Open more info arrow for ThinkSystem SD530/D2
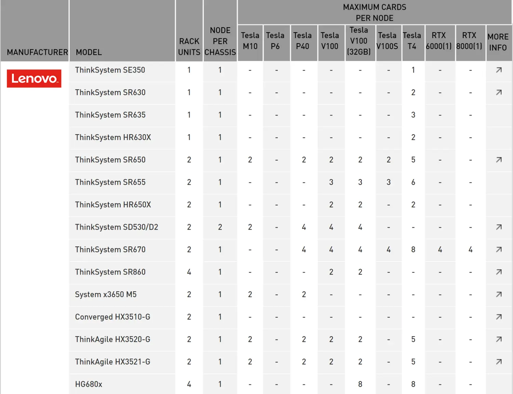Screen dimensions: 513x394 499,227
